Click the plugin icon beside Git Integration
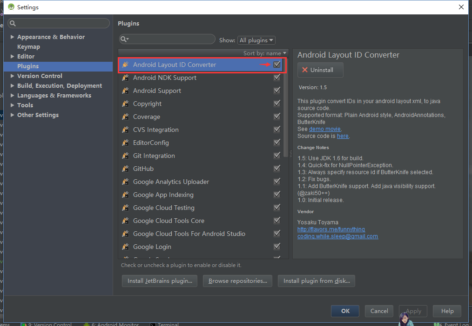This screenshot has width=472, height=326. pyautogui.click(x=125, y=156)
